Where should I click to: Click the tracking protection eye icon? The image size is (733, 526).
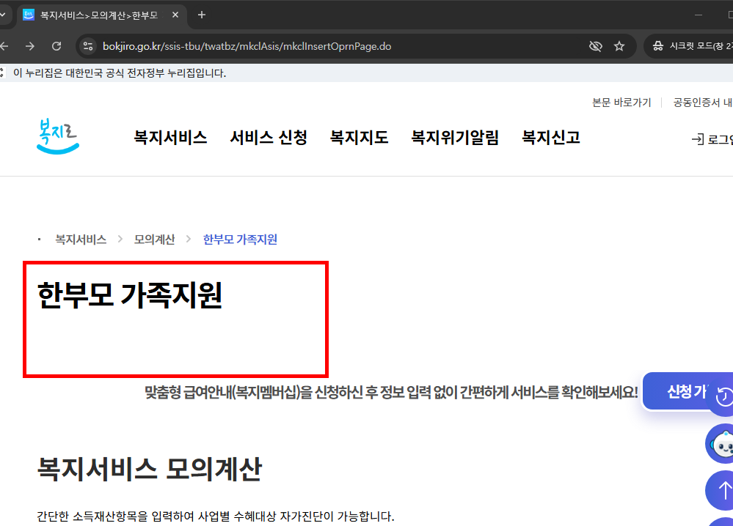click(595, 45)
